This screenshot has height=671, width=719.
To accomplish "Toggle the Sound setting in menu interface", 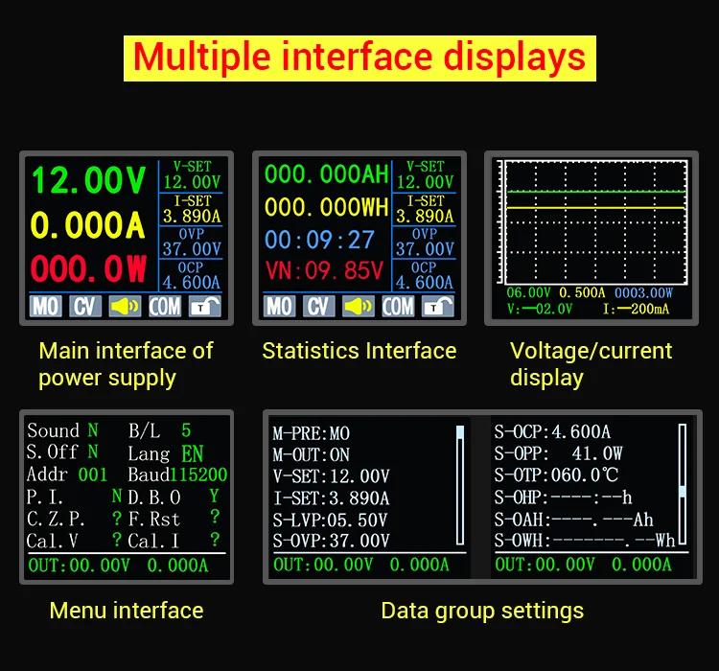I will click(x=93, y=431).
